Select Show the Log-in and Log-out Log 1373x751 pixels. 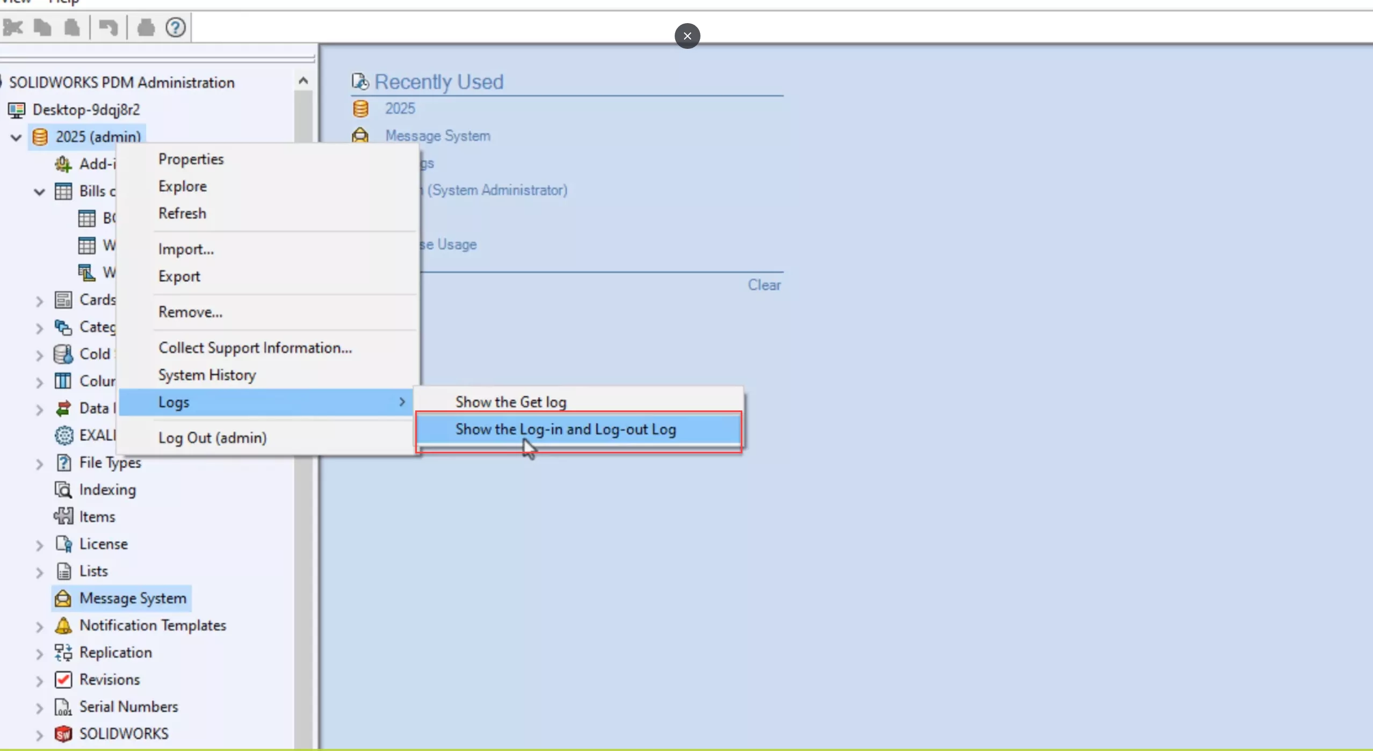tap(566, 428)
